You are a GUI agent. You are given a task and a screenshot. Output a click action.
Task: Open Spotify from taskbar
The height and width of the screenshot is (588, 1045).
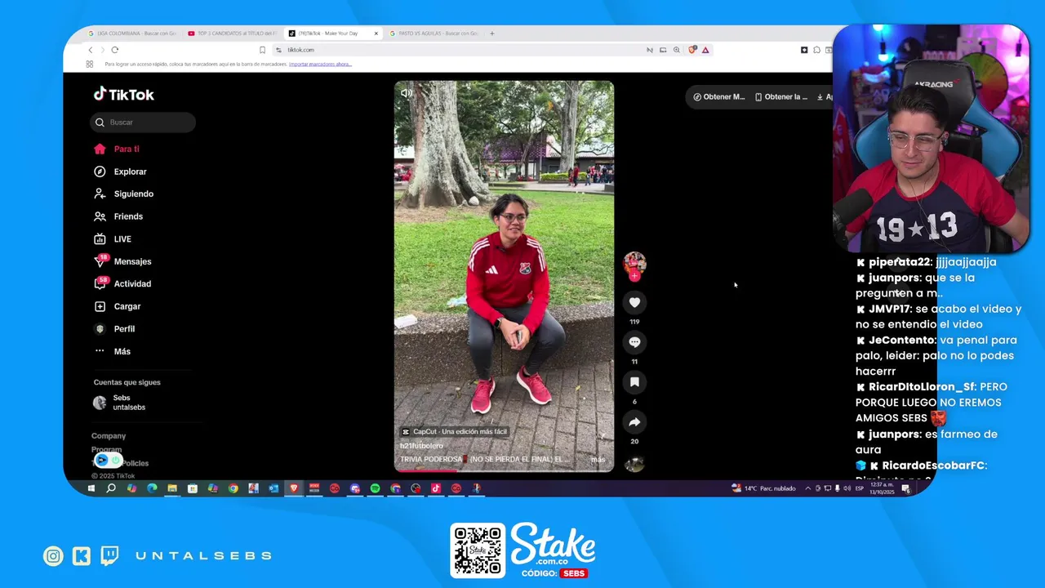point(375,488)
